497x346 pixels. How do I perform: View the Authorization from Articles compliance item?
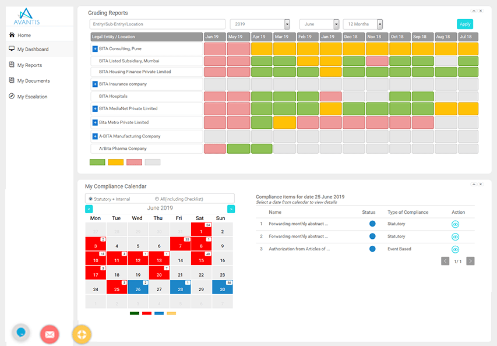(x=455, y=249)
